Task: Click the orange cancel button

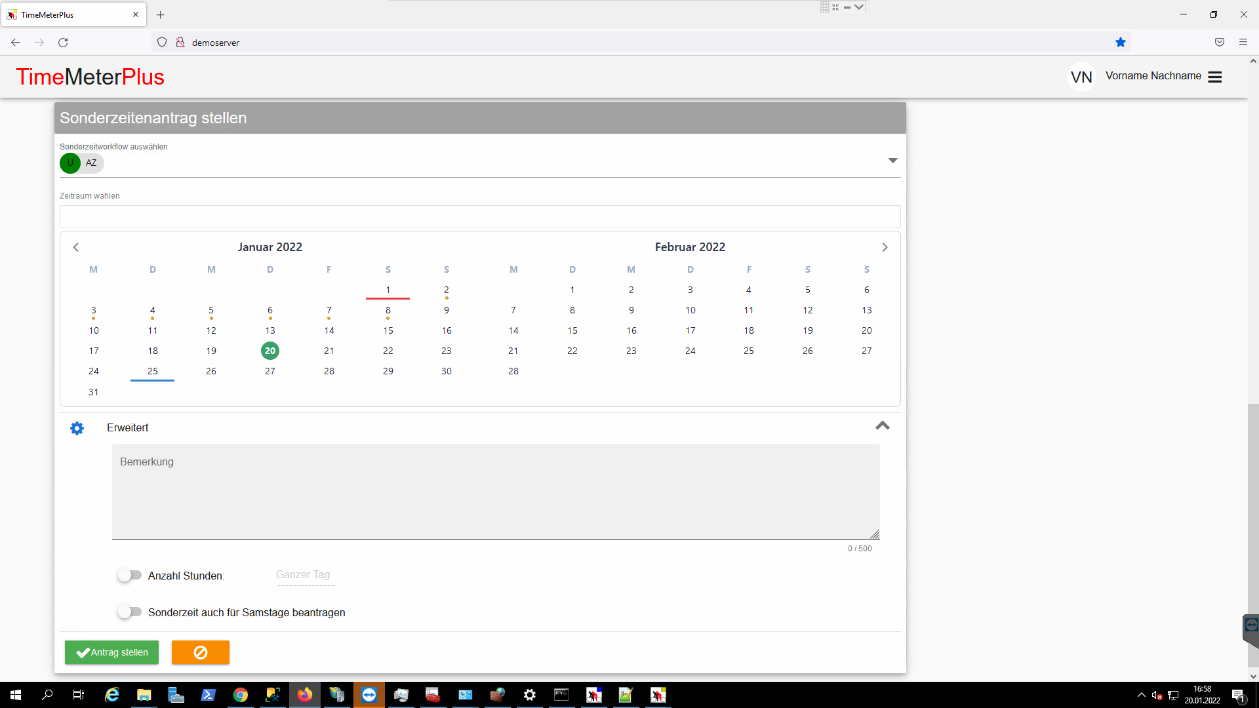Action: (x=201, y=652)
